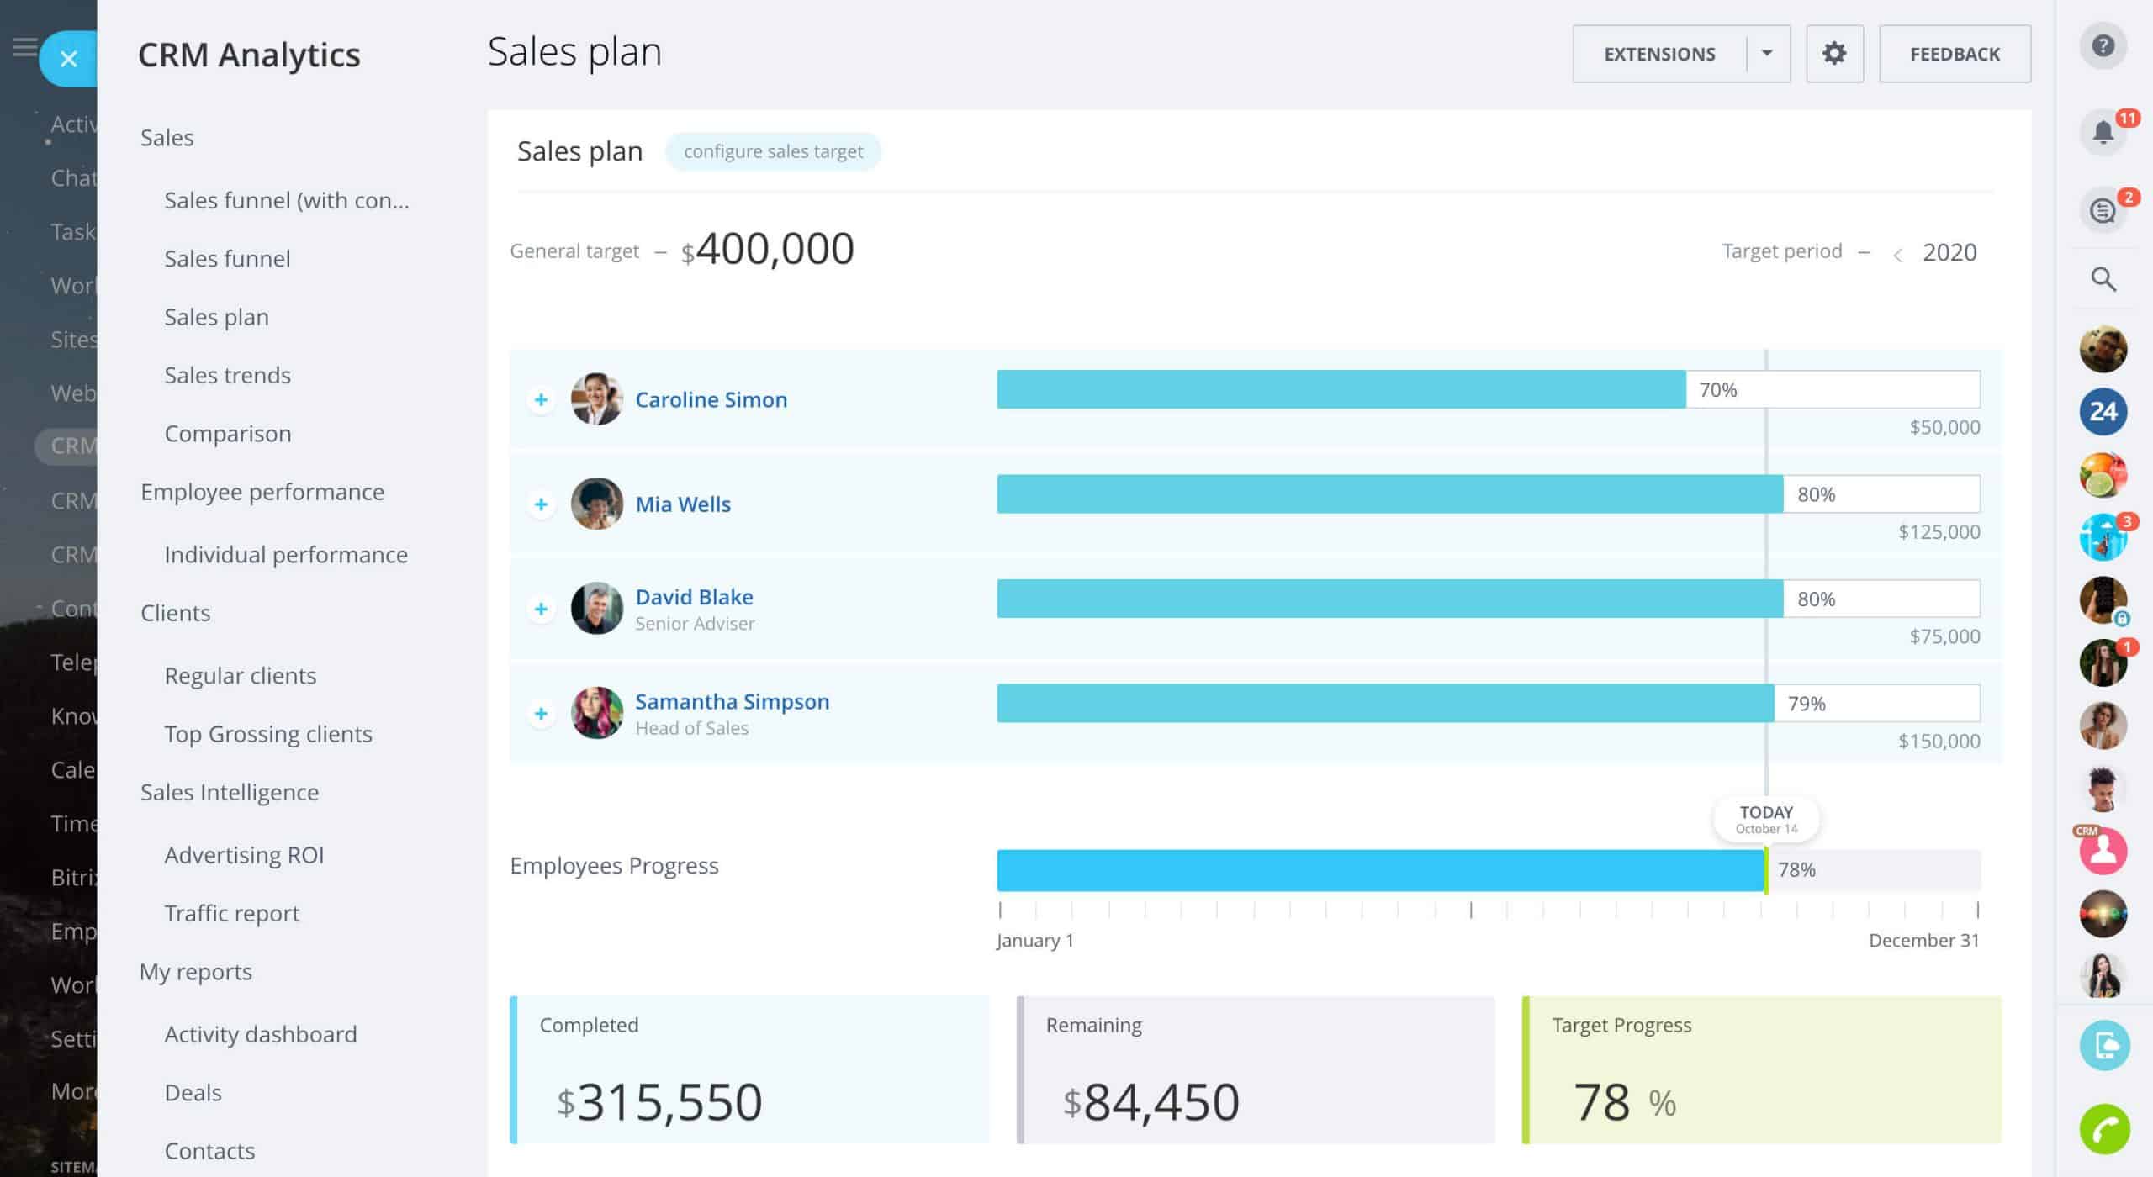Open Sales trends report

click(227, 375)
